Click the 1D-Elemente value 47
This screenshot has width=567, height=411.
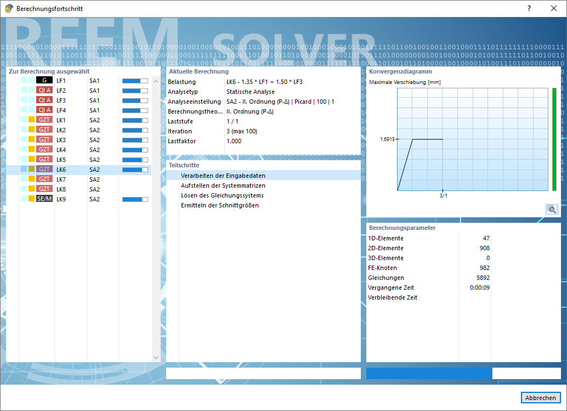click(x=486, y=238)
